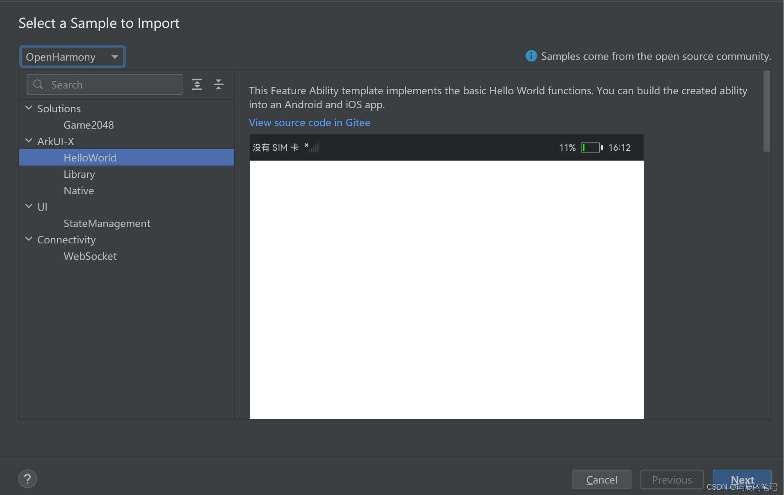The height and width of the screenshot is (495, 784).
Task: Click the Collapse All icon beside search
Action: click(x=219, y=84)
